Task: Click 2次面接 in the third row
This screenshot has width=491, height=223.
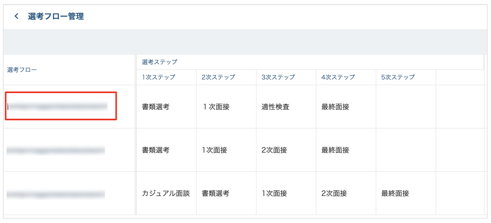Action: coord(334,193)
